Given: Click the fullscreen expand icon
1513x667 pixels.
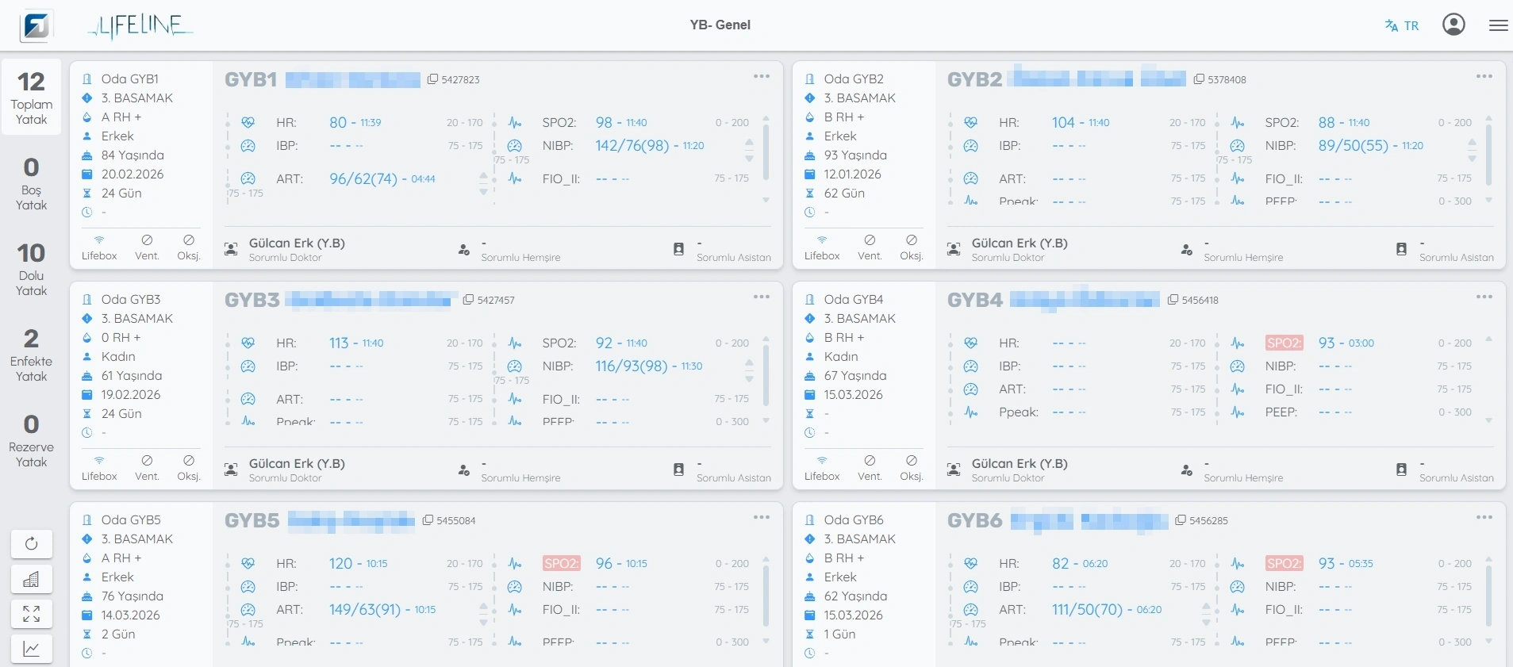Looking at the screenshot, I should point(32,614).
